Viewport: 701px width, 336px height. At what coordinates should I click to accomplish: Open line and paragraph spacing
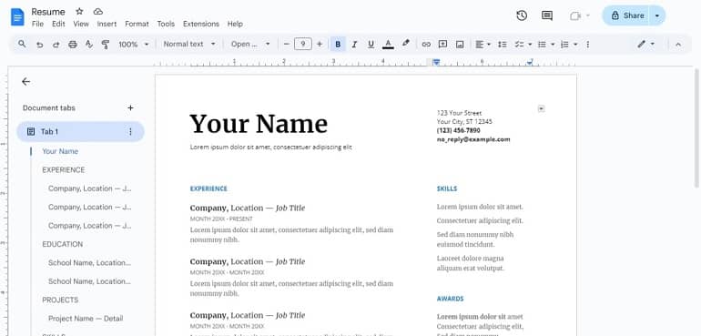click(502, 45)
